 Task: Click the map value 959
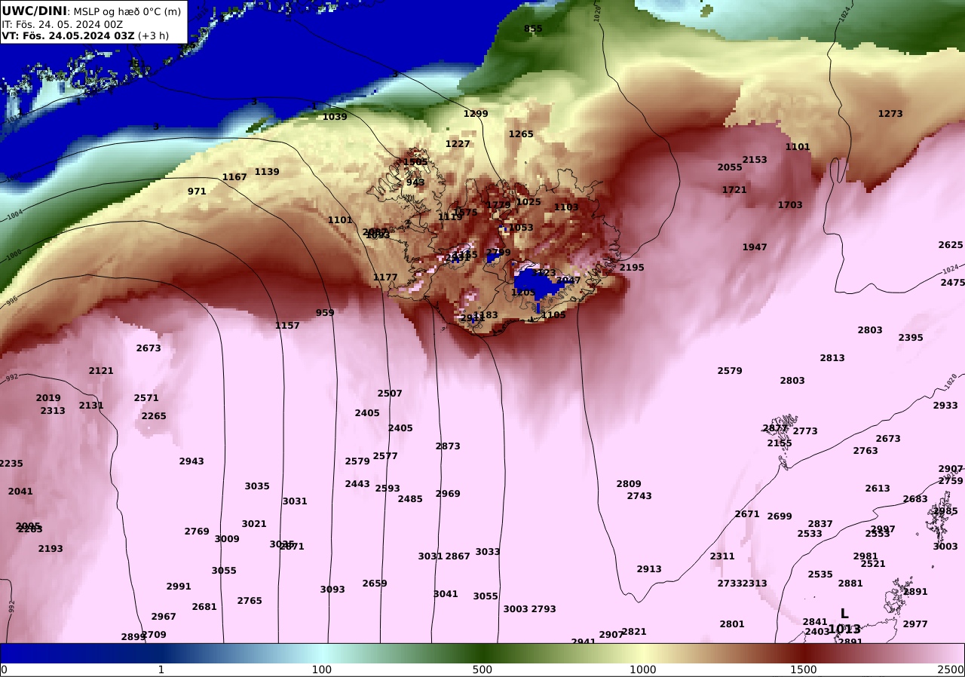325,313
